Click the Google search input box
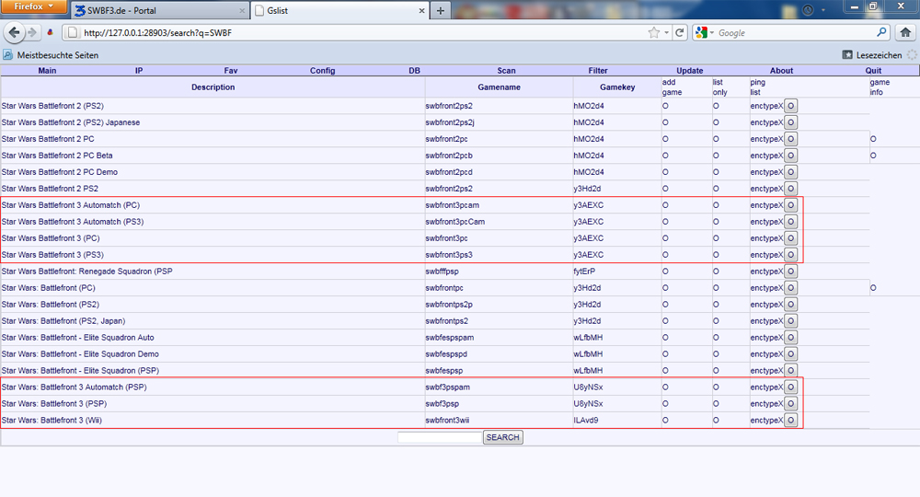The height and width of the screenshot is (497, 920). (x=795, y=33)
